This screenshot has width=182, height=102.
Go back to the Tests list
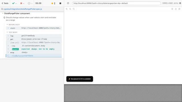click(x=5, y=3)
